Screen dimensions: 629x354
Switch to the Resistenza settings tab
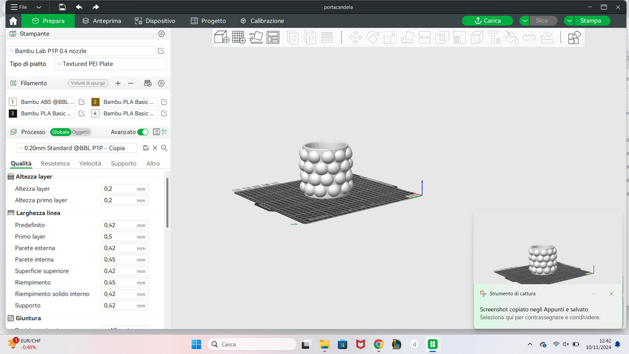tap(55, 163)
